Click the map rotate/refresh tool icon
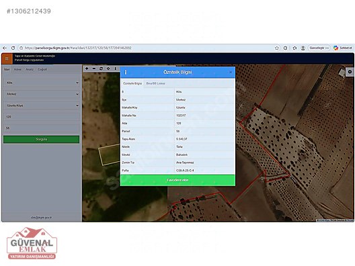This screenshot has height=266, width=355. point(101,69)
